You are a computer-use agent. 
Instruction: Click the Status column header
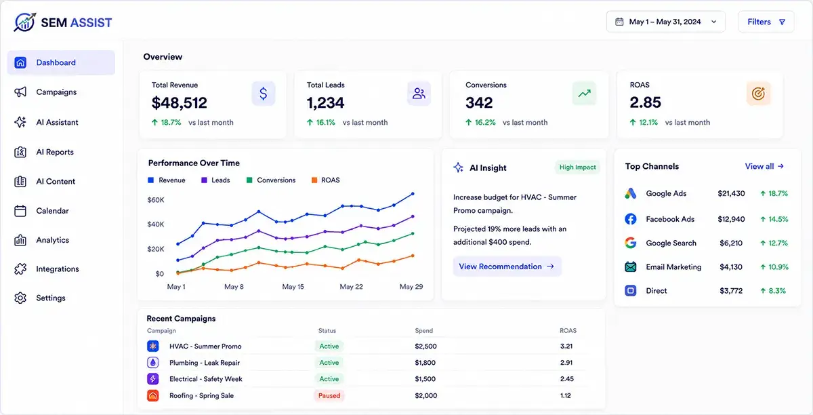click(x=327, y=331)
